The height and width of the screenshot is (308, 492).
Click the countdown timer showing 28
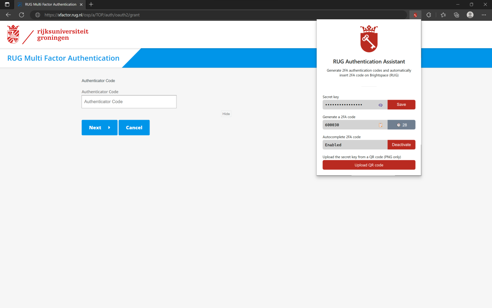(401, 125)
